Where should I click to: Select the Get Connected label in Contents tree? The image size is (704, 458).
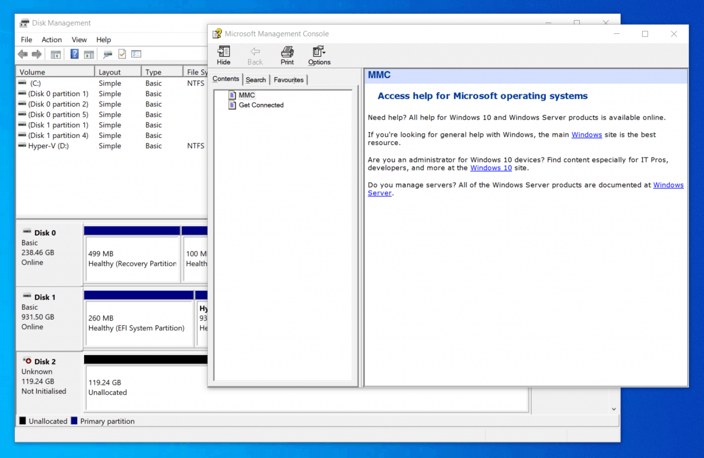[261, 105]
